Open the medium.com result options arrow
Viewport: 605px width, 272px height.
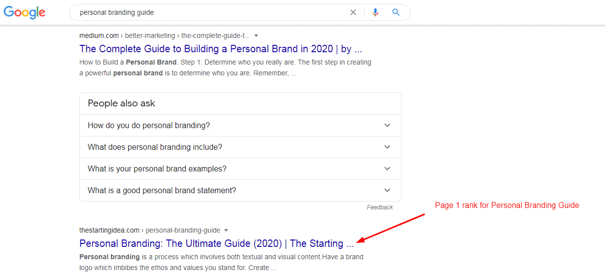point(256,36)
